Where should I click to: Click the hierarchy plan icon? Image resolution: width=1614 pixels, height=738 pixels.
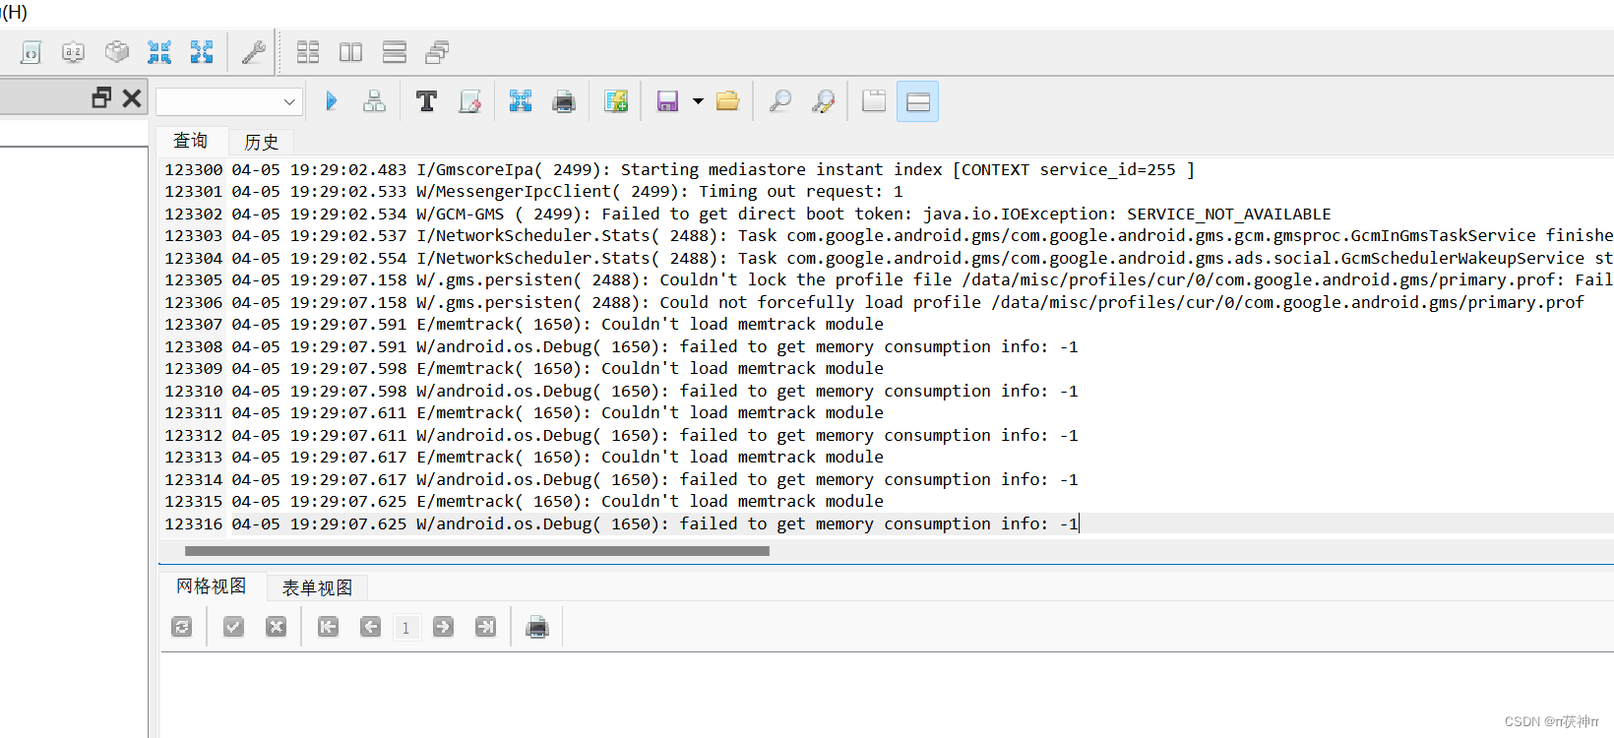pos(374,101)
